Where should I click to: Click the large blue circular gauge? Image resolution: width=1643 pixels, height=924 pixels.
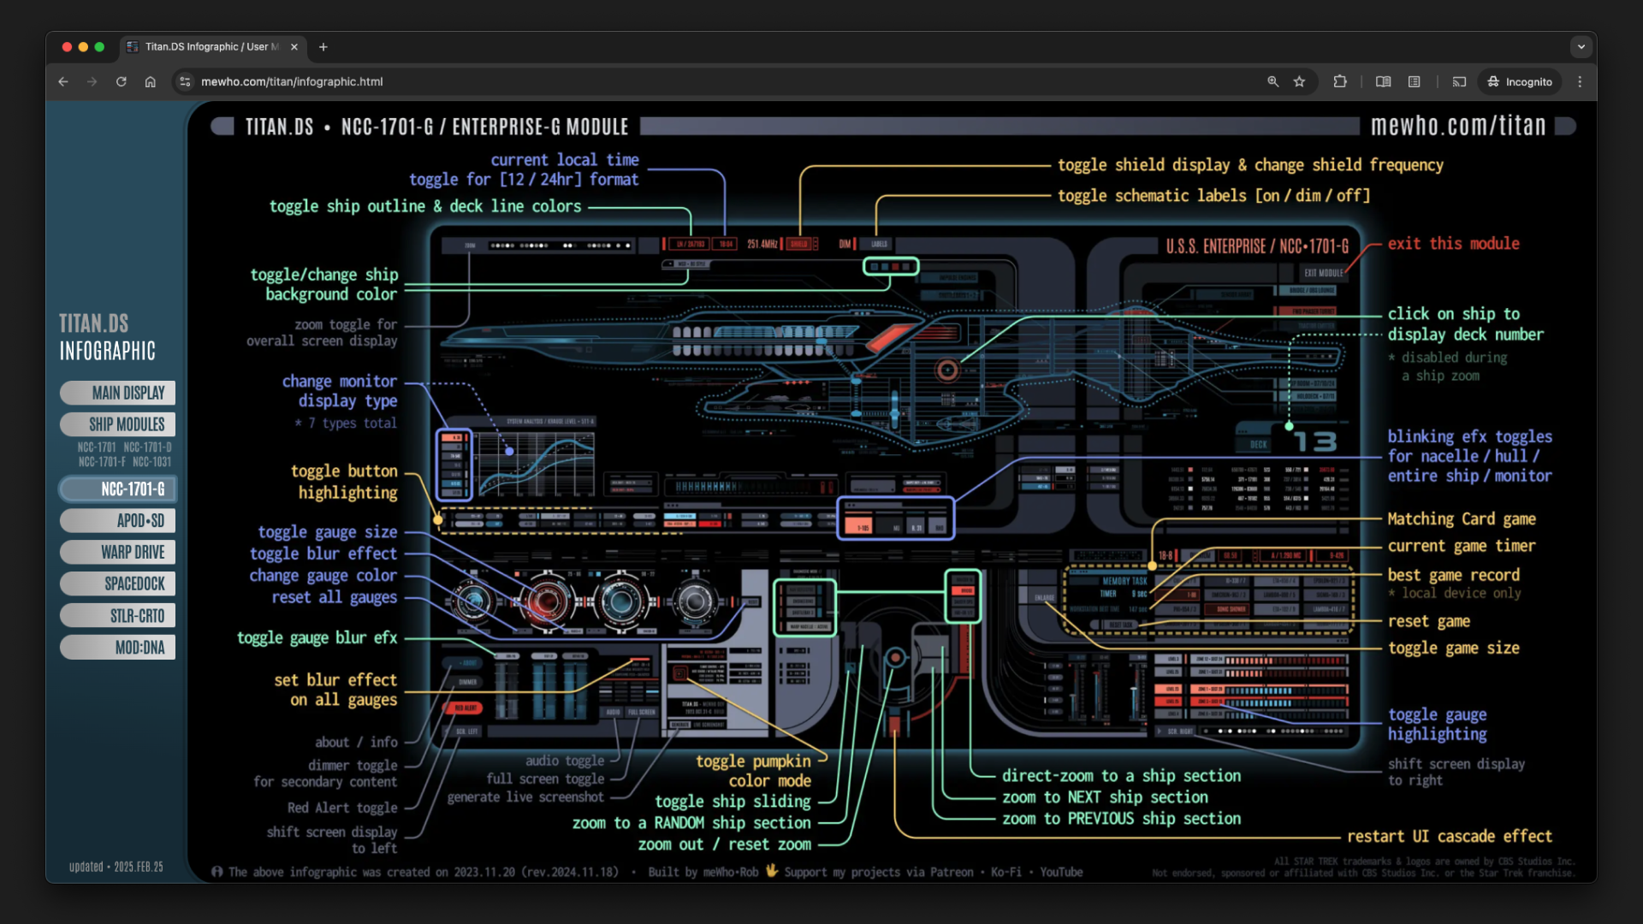622,601
